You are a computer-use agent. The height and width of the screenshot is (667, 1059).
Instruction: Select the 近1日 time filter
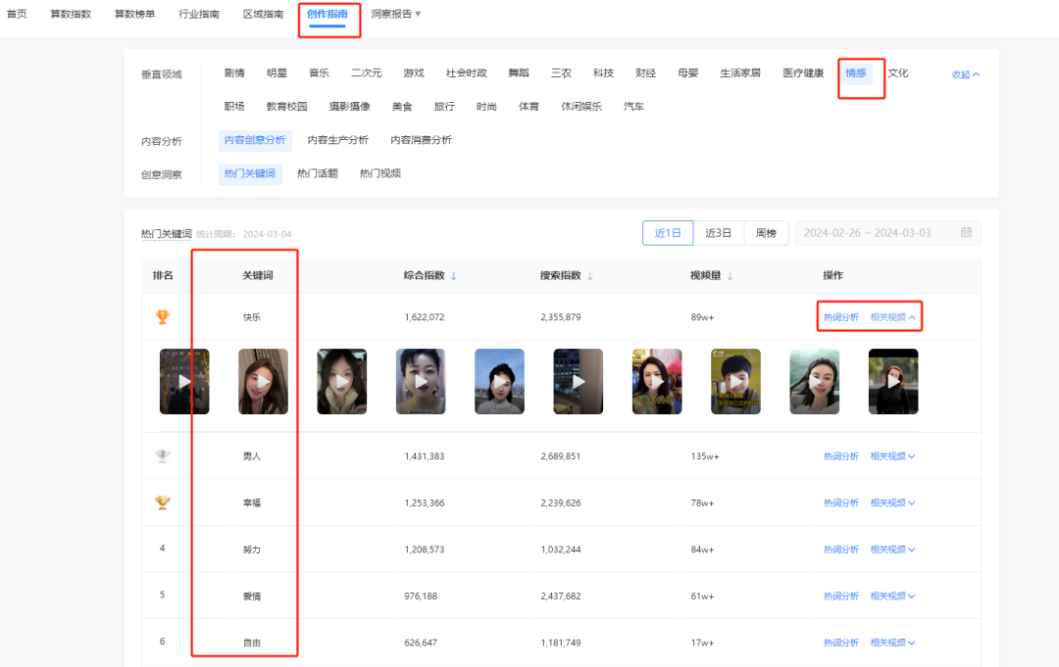668,232
